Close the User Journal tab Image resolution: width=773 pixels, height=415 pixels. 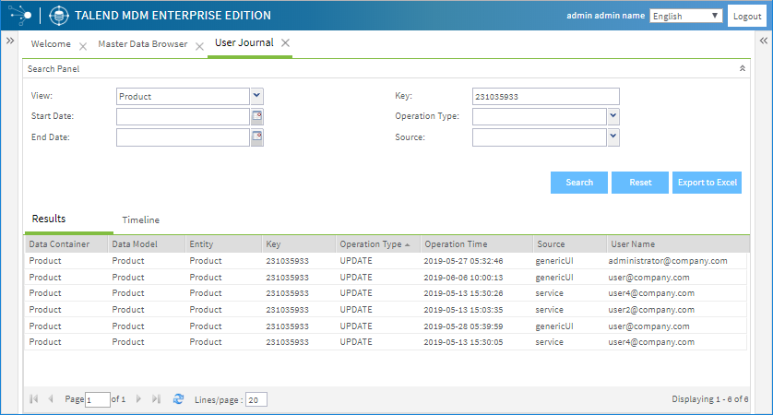[285, 43]
